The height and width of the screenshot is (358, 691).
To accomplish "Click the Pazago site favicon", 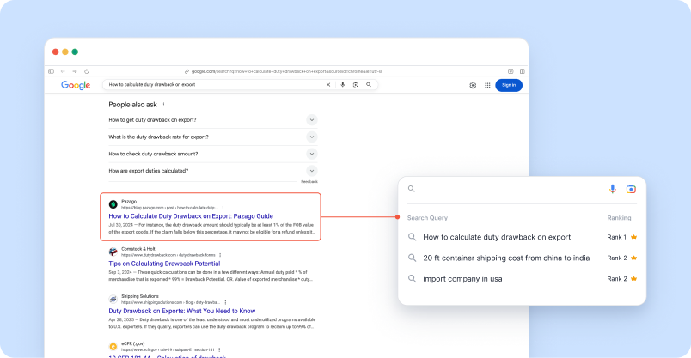I will point(113,204).
